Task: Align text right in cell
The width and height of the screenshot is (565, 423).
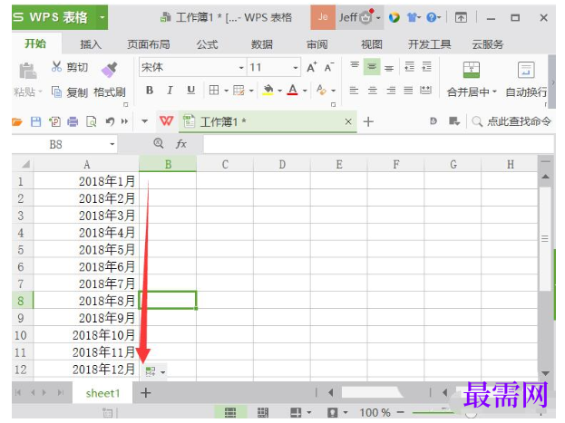Action: pyautogui.click(x=391, y=91)
